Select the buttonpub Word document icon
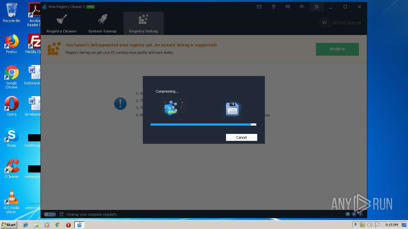The width and height of the screenshot is (408, 229). click(33, 75)
